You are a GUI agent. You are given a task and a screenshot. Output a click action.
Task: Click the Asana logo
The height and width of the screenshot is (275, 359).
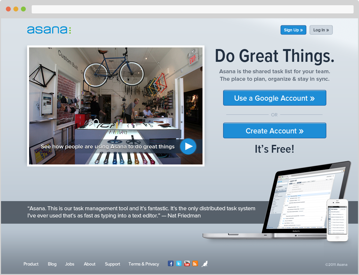pos(49,30)
